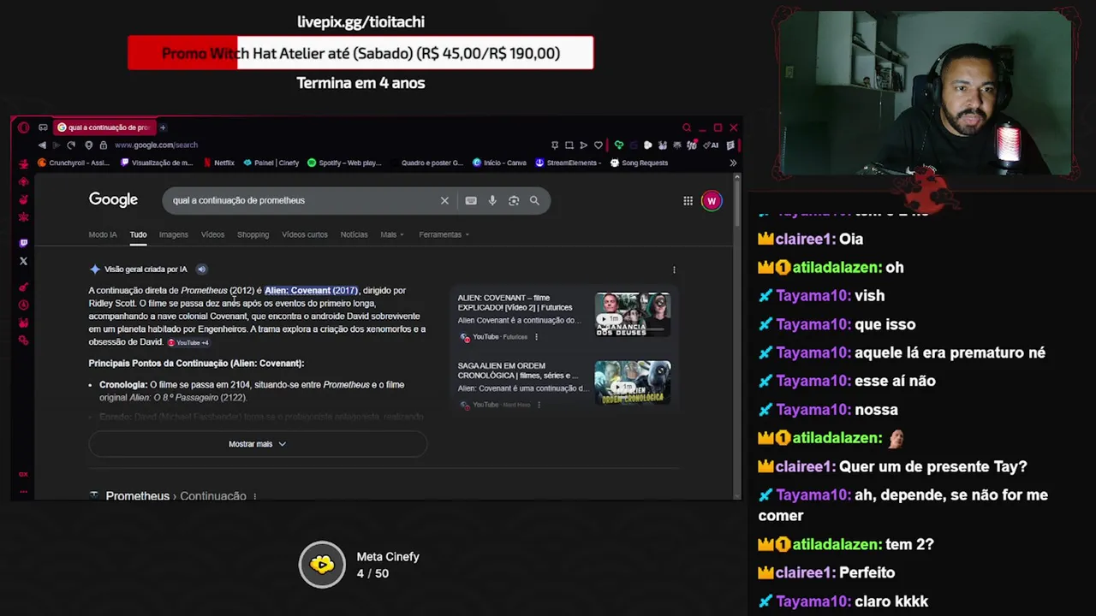Open a new browser tab
This screenshot has width=1096, height=616.
[163, 127]
